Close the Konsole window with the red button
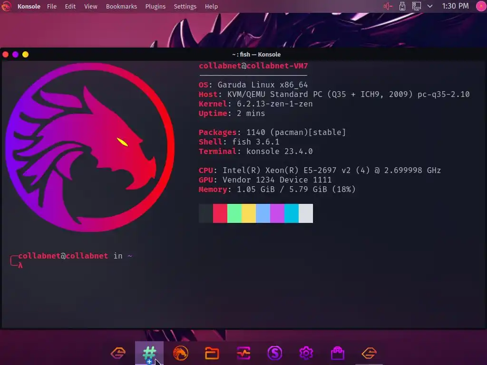The width and height of the screenshot is (487, 365). tap(6, 55)
